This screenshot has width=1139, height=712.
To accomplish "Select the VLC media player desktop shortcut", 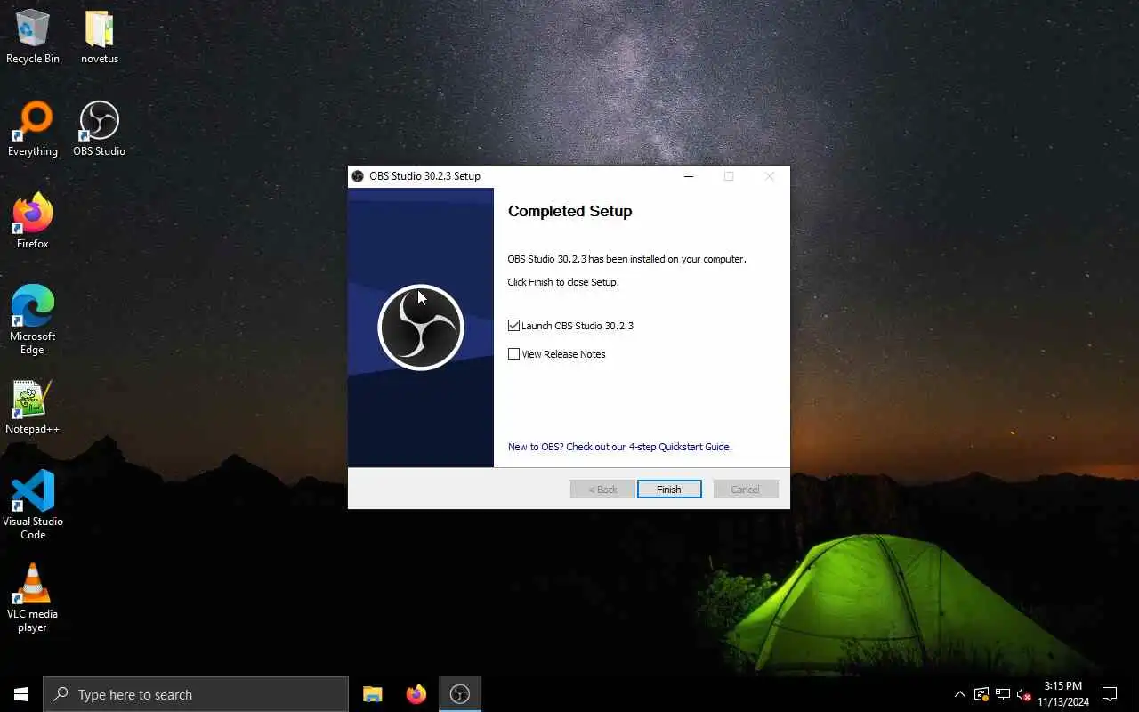I will [33, 598].
